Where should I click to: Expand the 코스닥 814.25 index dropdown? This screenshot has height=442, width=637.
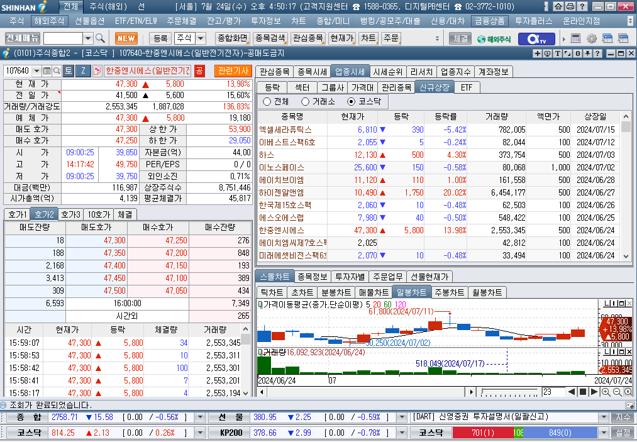point(201,433)
